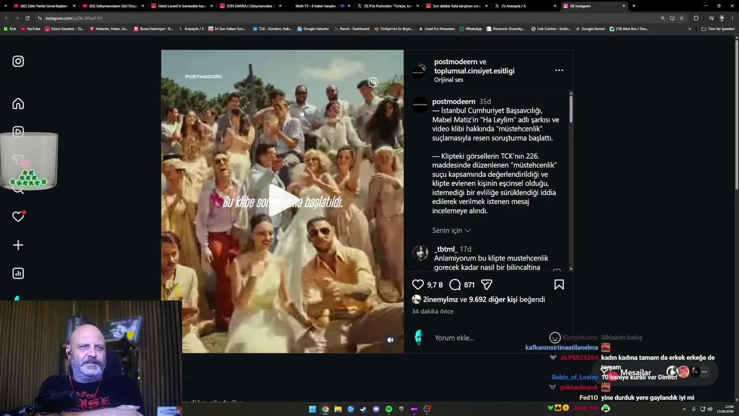The image size is (739, 416).
Task: Create a new post with the plus icon
Action: coord(18,245)
